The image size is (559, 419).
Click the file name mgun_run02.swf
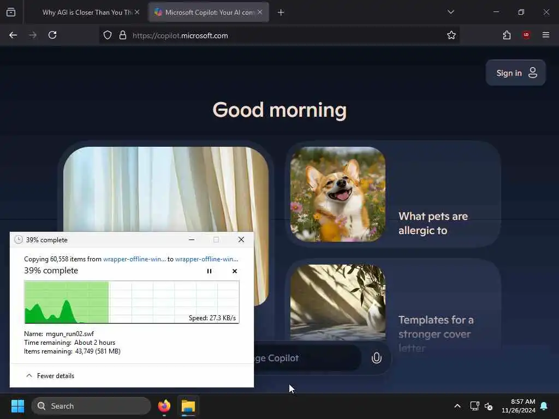[70, 334]
